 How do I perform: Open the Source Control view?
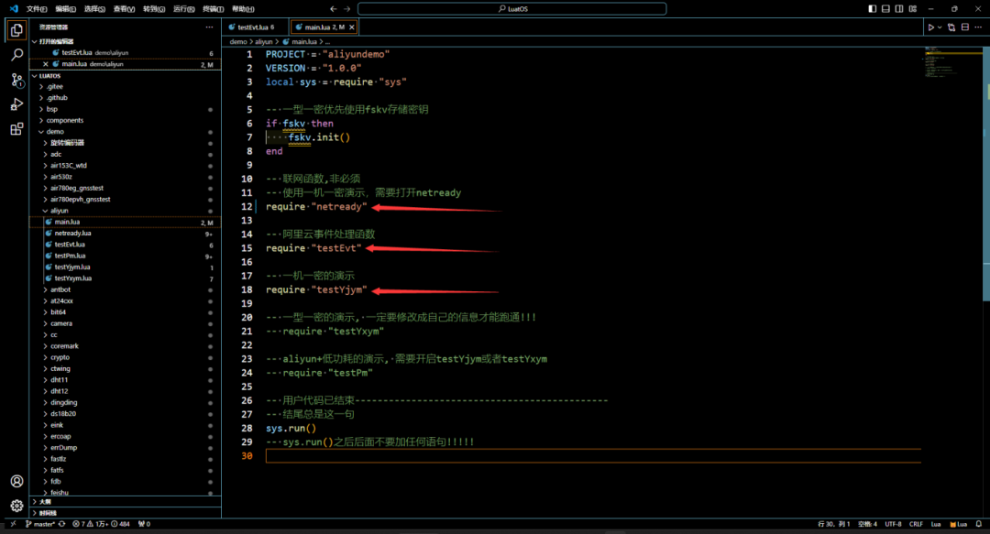(16, 82)
